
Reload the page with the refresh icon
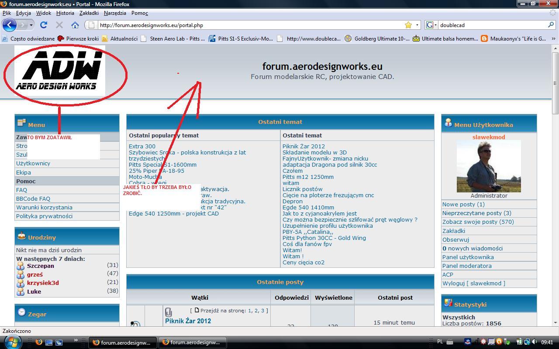pyautogui.click(x=44, y=25)
